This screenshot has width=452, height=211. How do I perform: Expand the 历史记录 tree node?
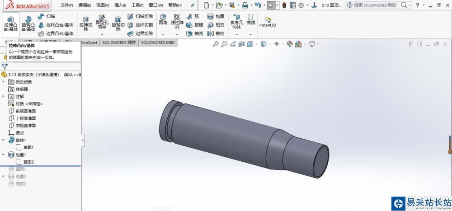point(4,82)
